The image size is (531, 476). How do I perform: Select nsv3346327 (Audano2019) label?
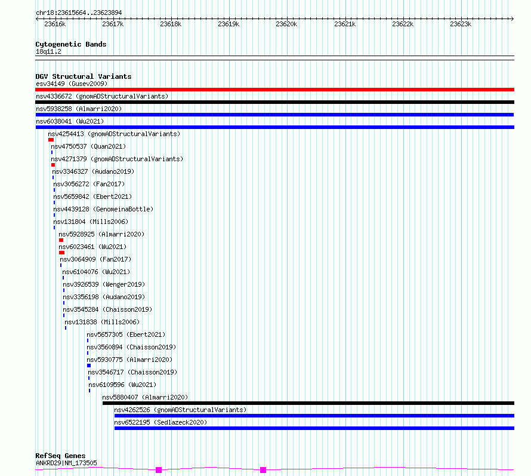93,171
